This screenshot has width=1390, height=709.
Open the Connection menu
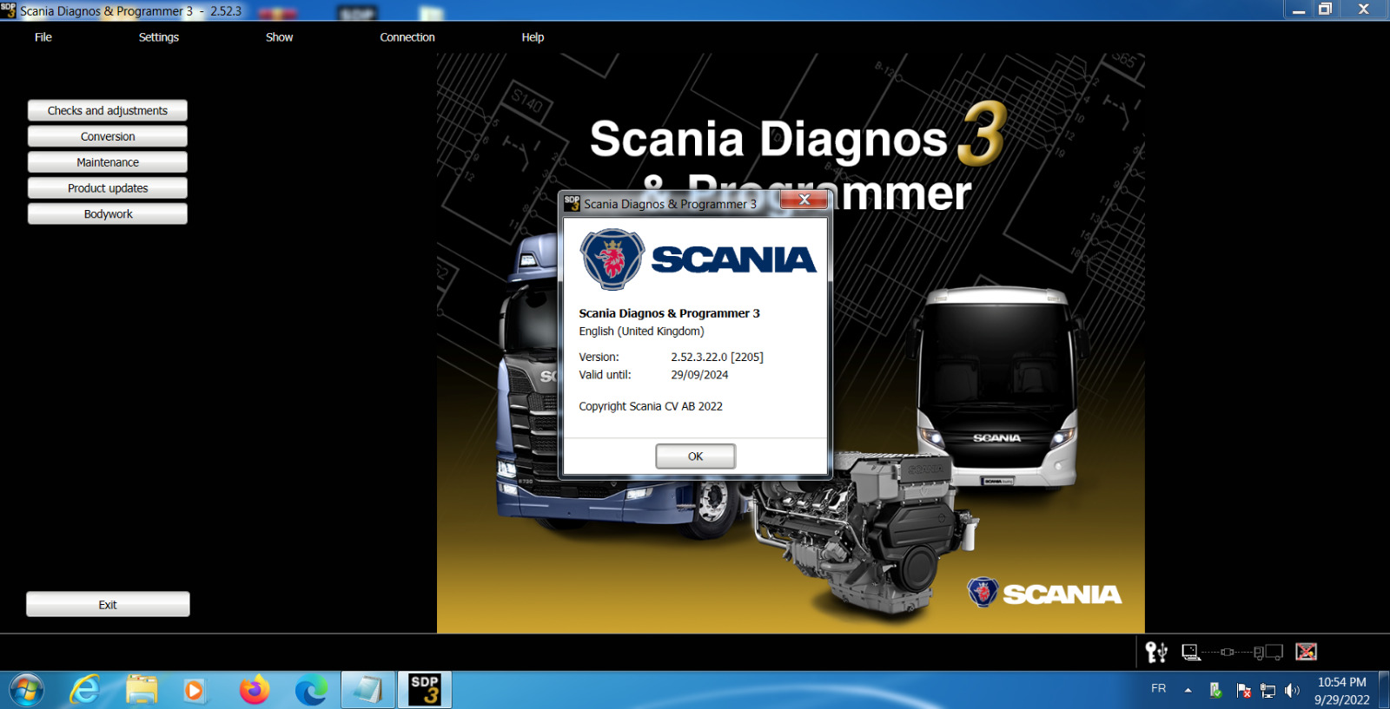tap(407, 37)
